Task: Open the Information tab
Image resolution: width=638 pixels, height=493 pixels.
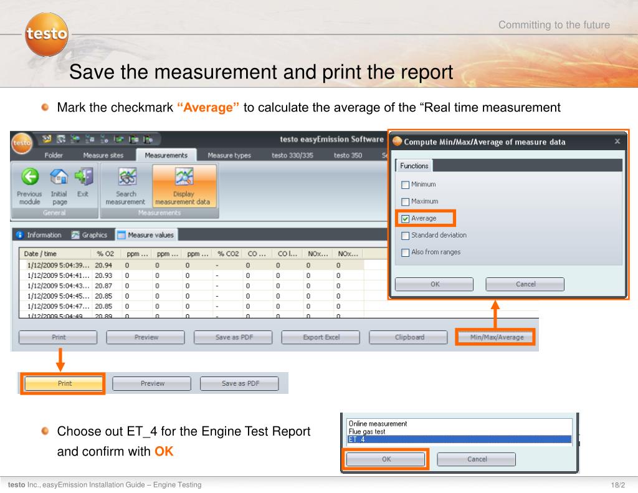Action: click(x=39, y=235)
